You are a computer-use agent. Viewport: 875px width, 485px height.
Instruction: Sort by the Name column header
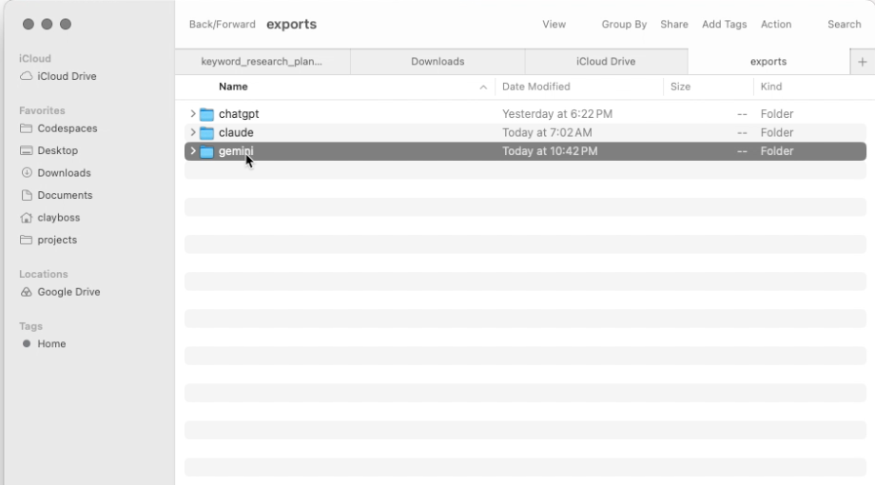point(233,87)
